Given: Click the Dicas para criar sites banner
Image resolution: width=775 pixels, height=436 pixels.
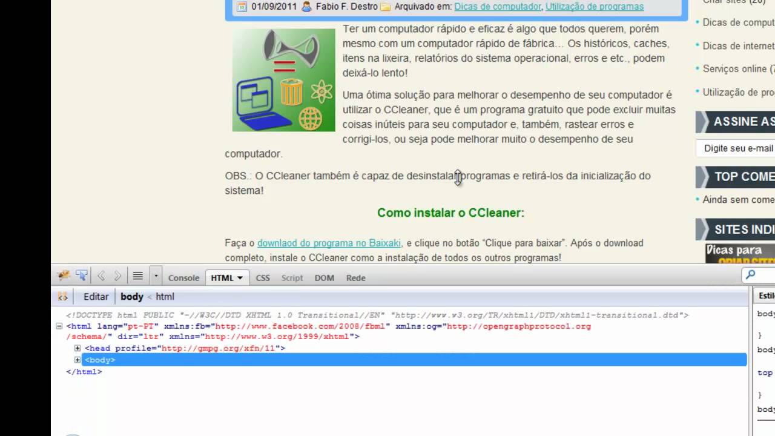Looking at the screenshot, I should pyautogui.click(x=740, y=253).
